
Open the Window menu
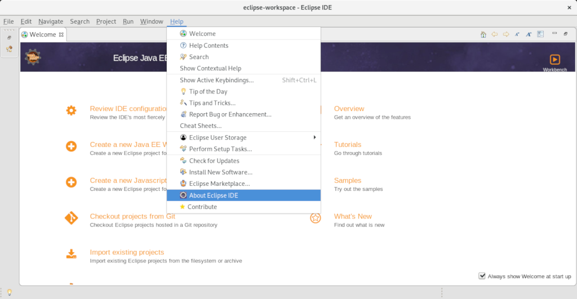click(152, 21)
